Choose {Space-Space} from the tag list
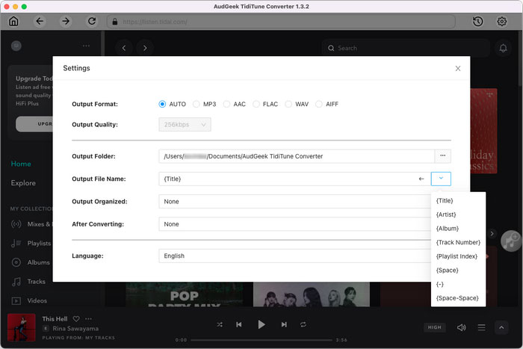523x349 pixels. (x=457, y=298)
